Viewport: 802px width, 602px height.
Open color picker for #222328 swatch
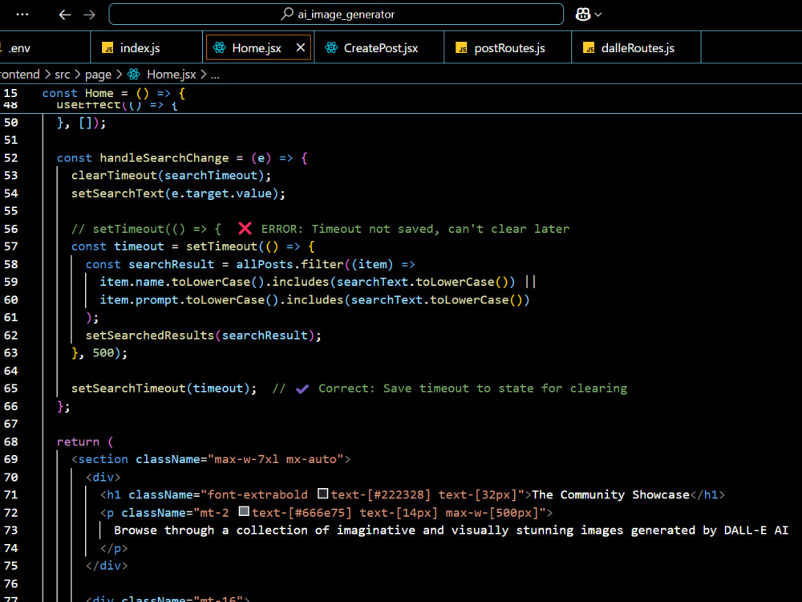(x=322, y=494)
